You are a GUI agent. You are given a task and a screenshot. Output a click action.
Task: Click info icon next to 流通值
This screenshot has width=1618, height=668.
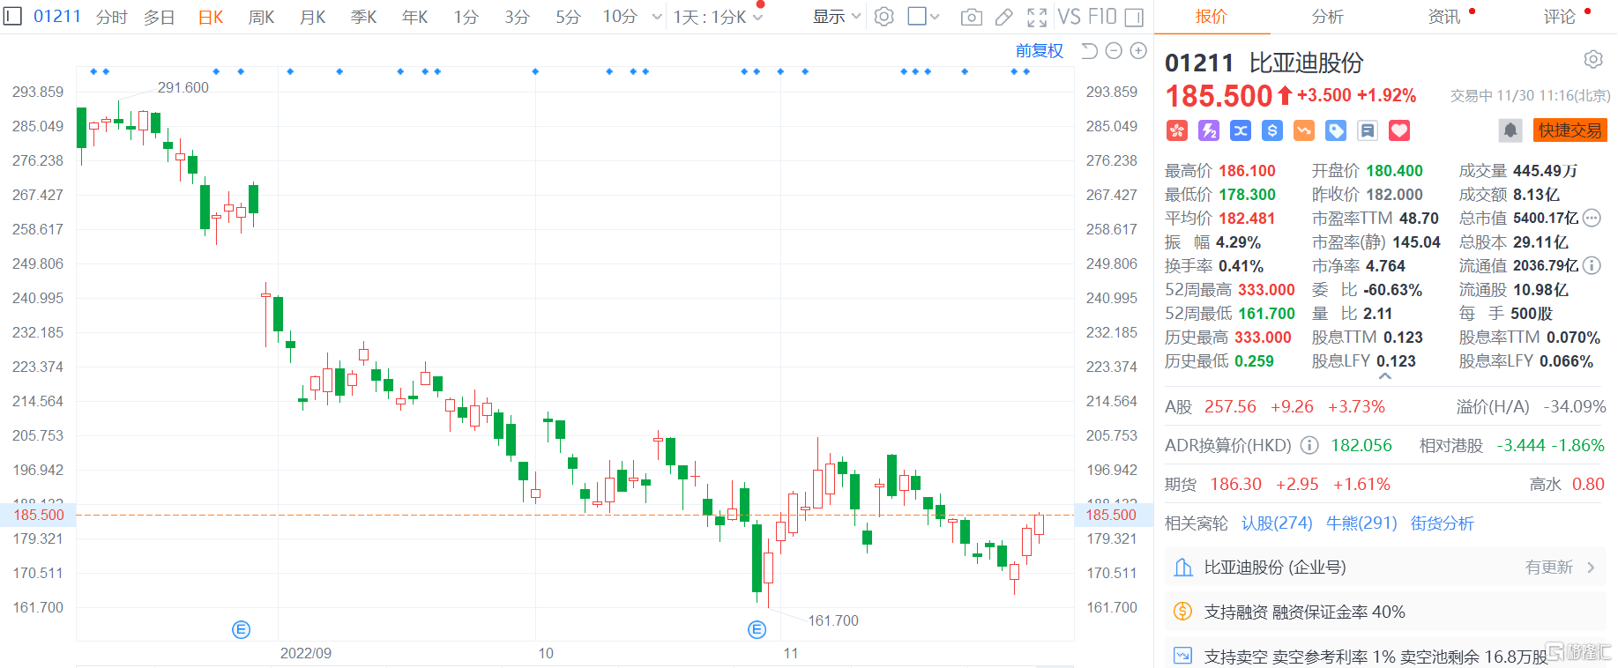pos(1592,265)
